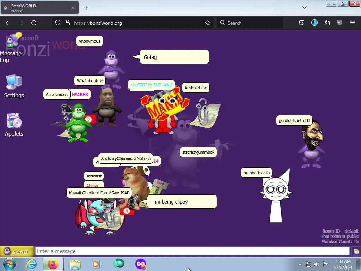
Task: Click the browser forward arrow
Action: point(21,23)
